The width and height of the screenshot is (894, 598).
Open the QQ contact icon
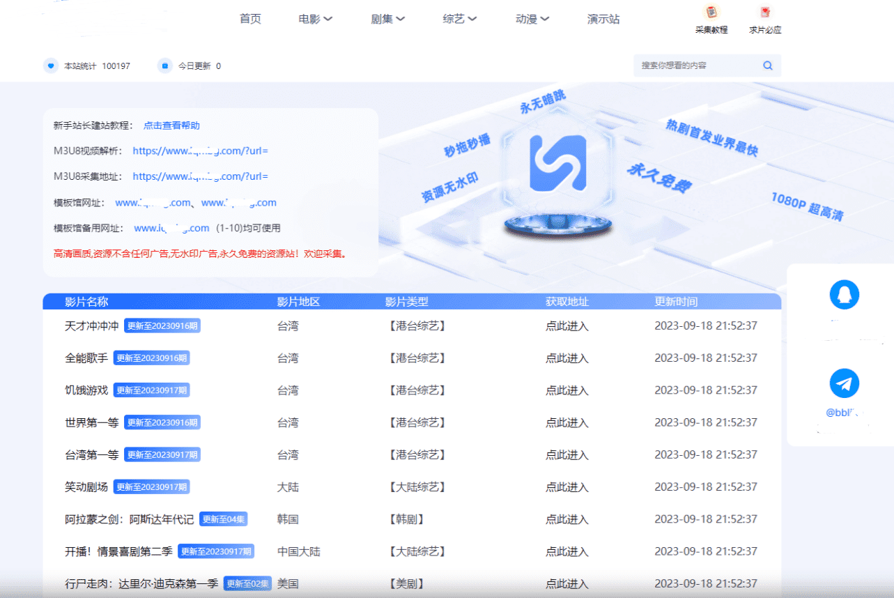(x=844, y=295)
